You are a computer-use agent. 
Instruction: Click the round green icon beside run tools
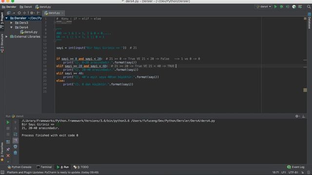click(x=294, y=6)
